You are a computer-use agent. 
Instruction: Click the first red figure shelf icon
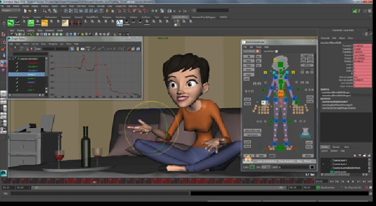point(72,23)
